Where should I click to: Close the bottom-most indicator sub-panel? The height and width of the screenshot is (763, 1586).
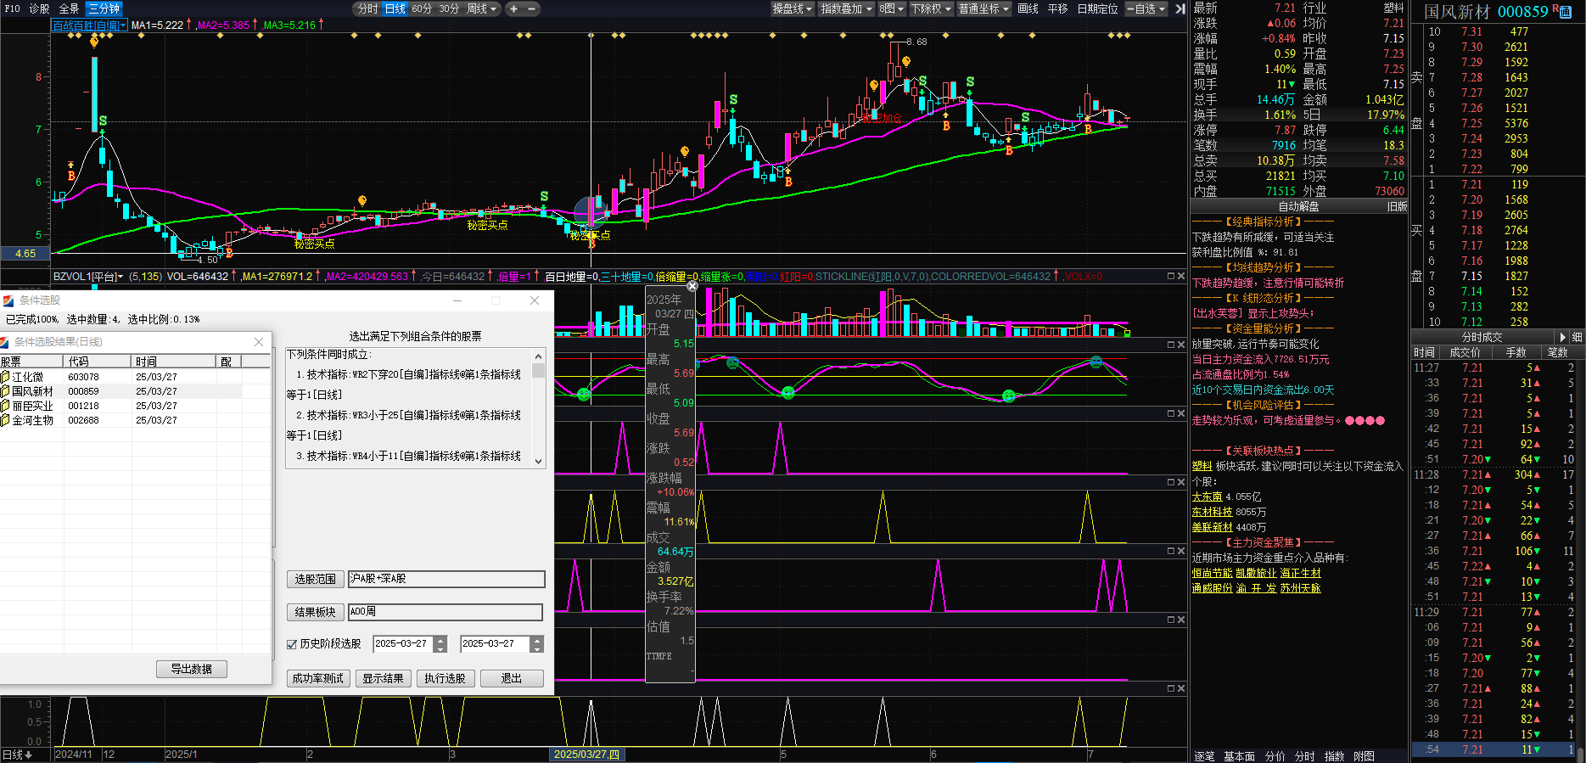(1180, 688)
